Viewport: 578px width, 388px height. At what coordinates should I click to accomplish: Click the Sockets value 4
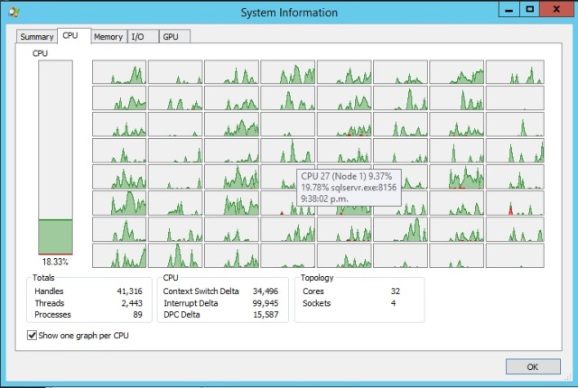coord(394,303)
